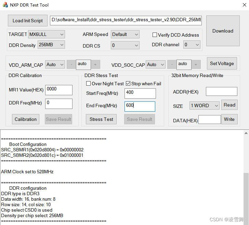Click the SRC_SBMR1(0x020d8004) log line
Viewport: 249px width, 225px height.
42,150
